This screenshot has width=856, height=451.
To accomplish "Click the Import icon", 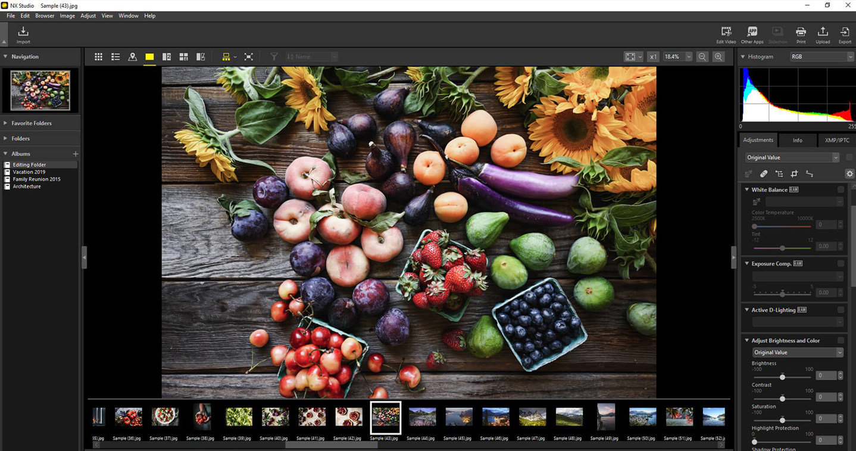I will point(23,35).
